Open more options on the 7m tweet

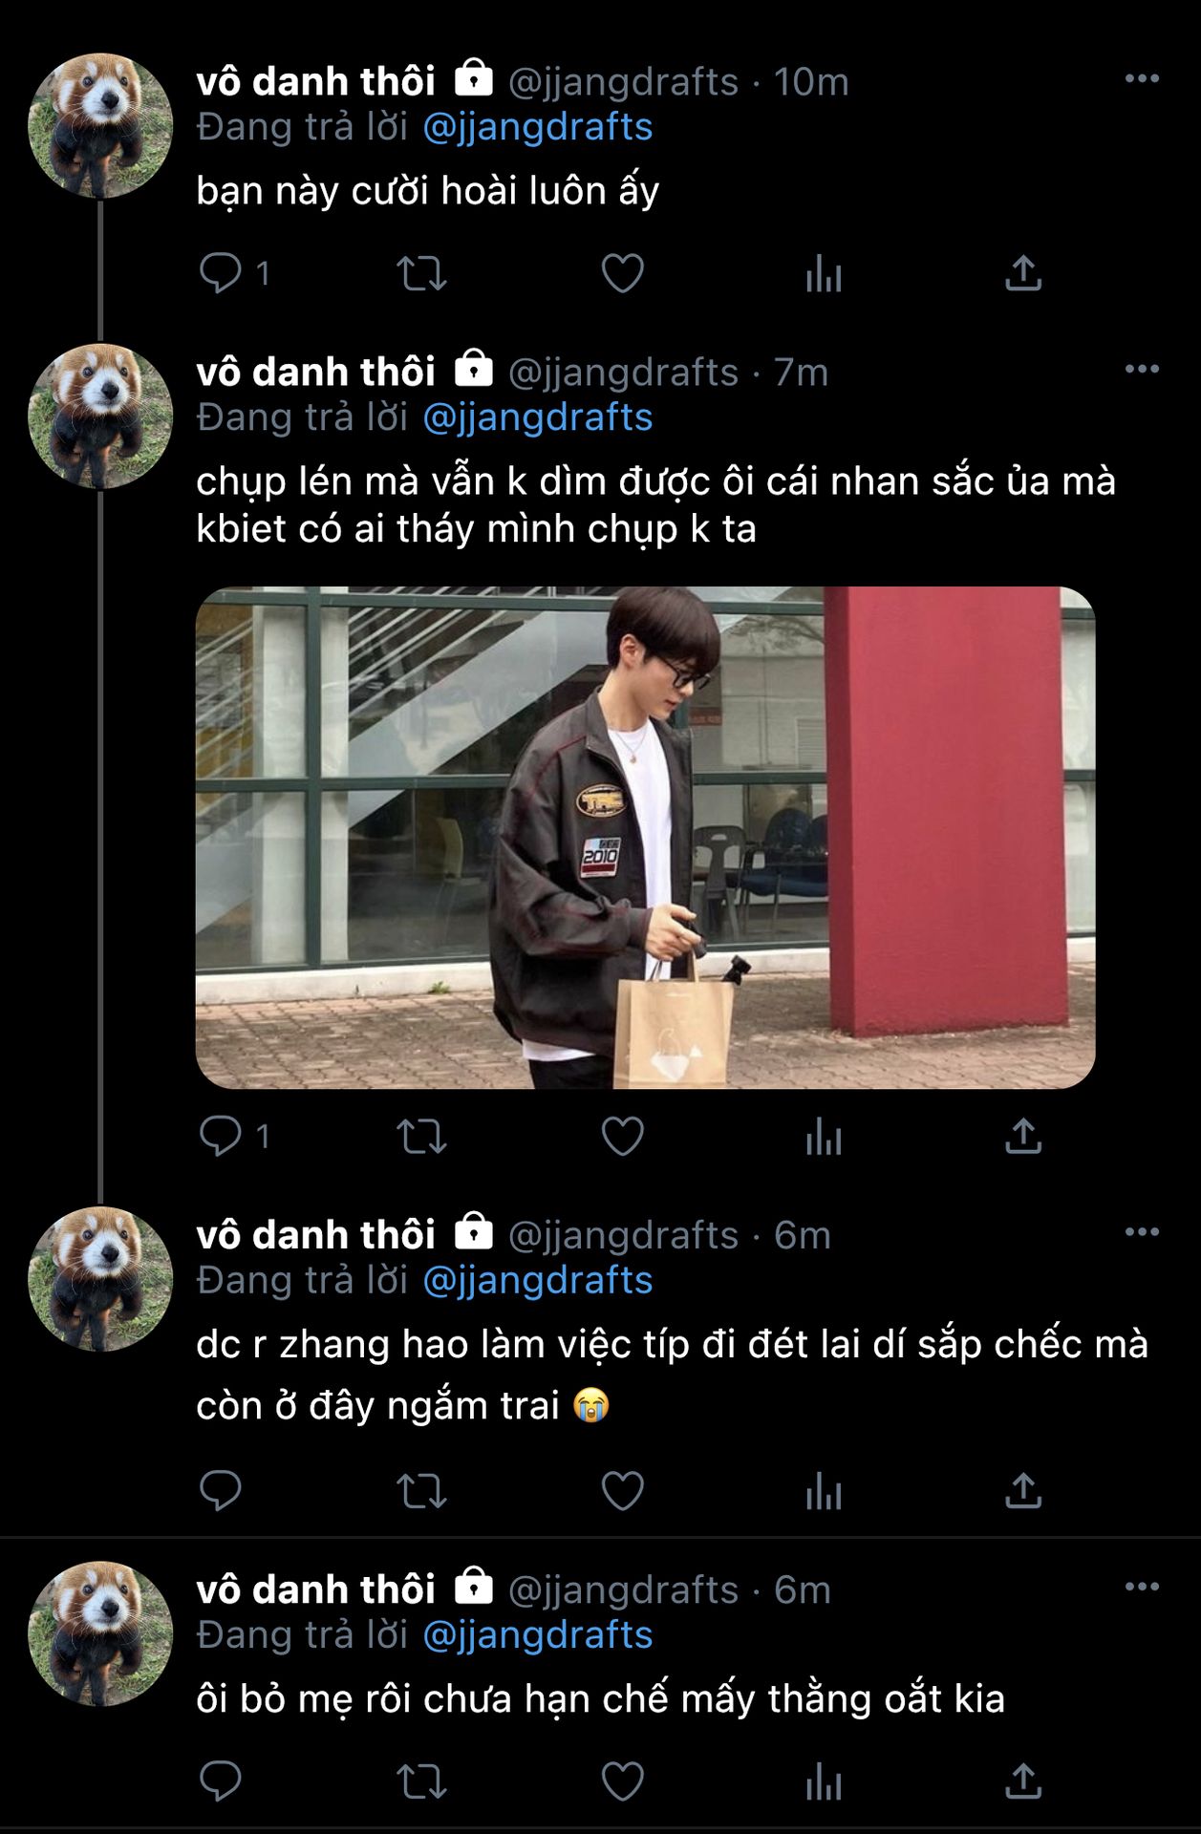[1142, 370]
